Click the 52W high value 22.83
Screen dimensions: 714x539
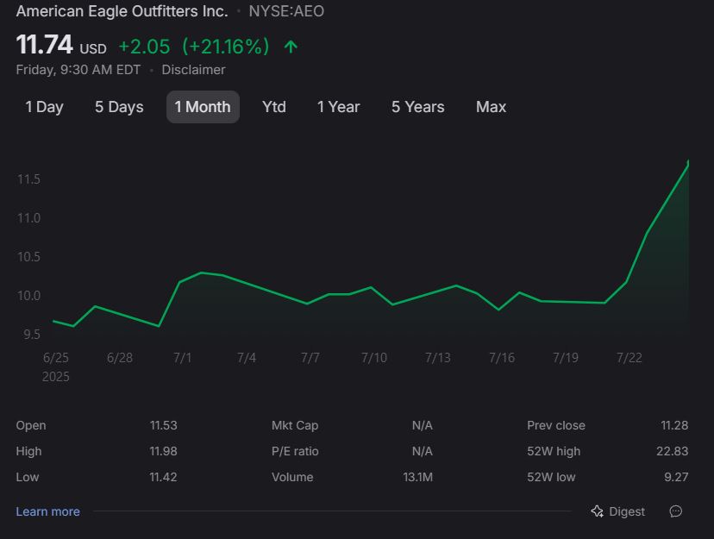[x=672, y=451]
